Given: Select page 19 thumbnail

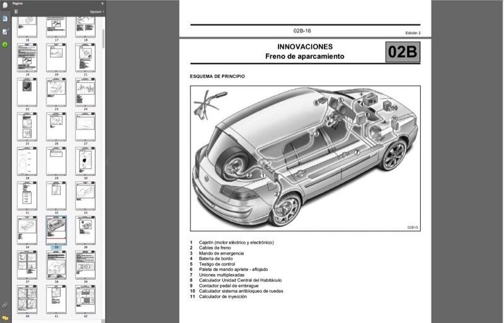Looking at the screenshot, I should pos(27,58).
